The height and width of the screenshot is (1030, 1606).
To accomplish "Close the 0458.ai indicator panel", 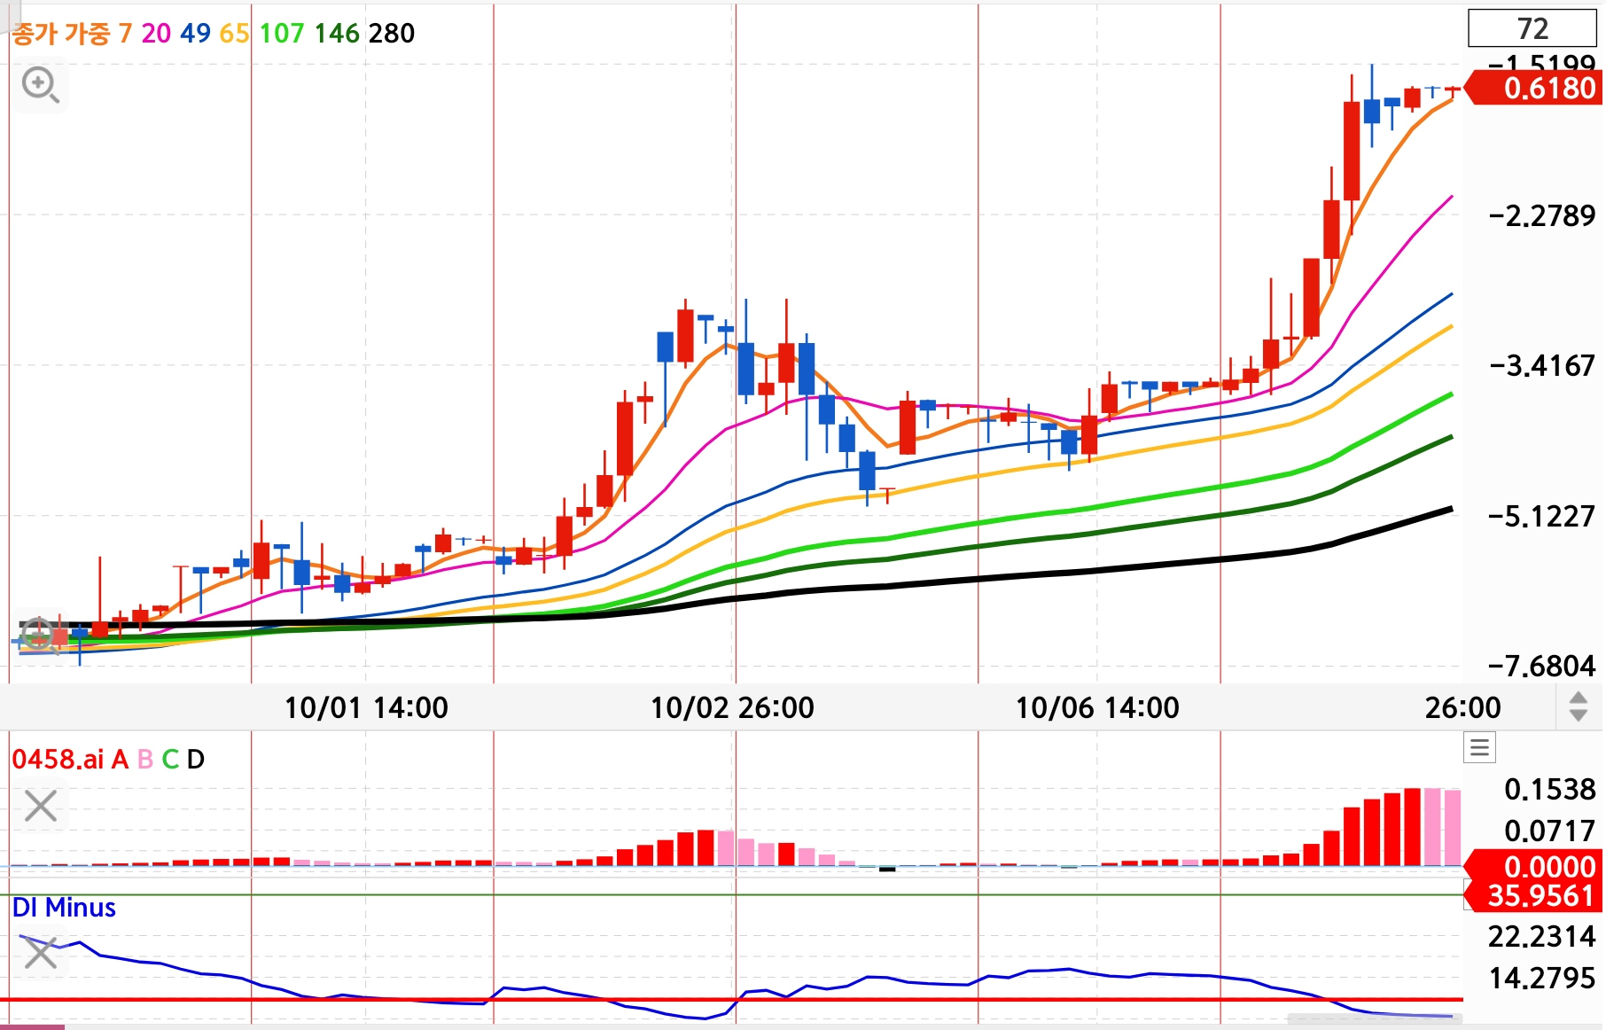I will (x=41, y=807).
